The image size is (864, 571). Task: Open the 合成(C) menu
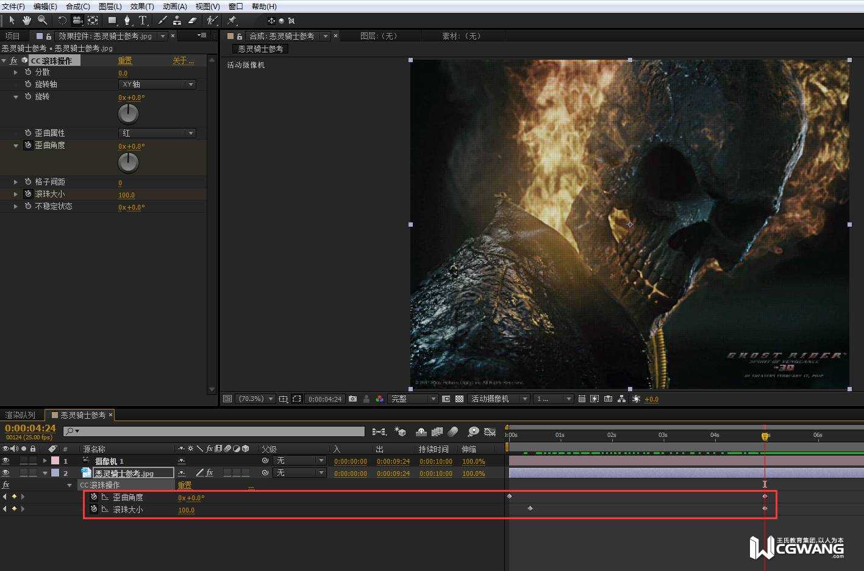pyautogui.click(x=77, y=6)
